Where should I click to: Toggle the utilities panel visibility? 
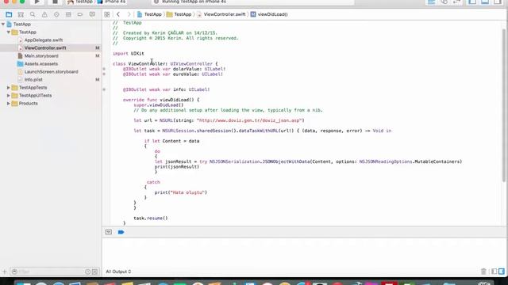coord(498,2)
